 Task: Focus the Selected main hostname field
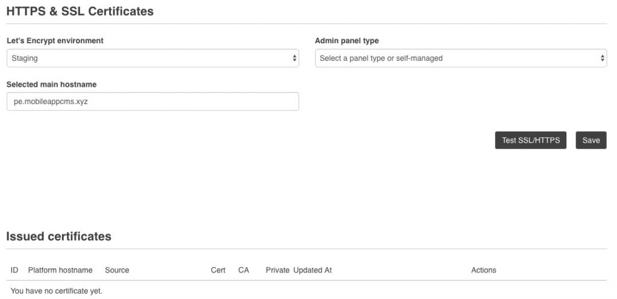(x=152, y=102)
